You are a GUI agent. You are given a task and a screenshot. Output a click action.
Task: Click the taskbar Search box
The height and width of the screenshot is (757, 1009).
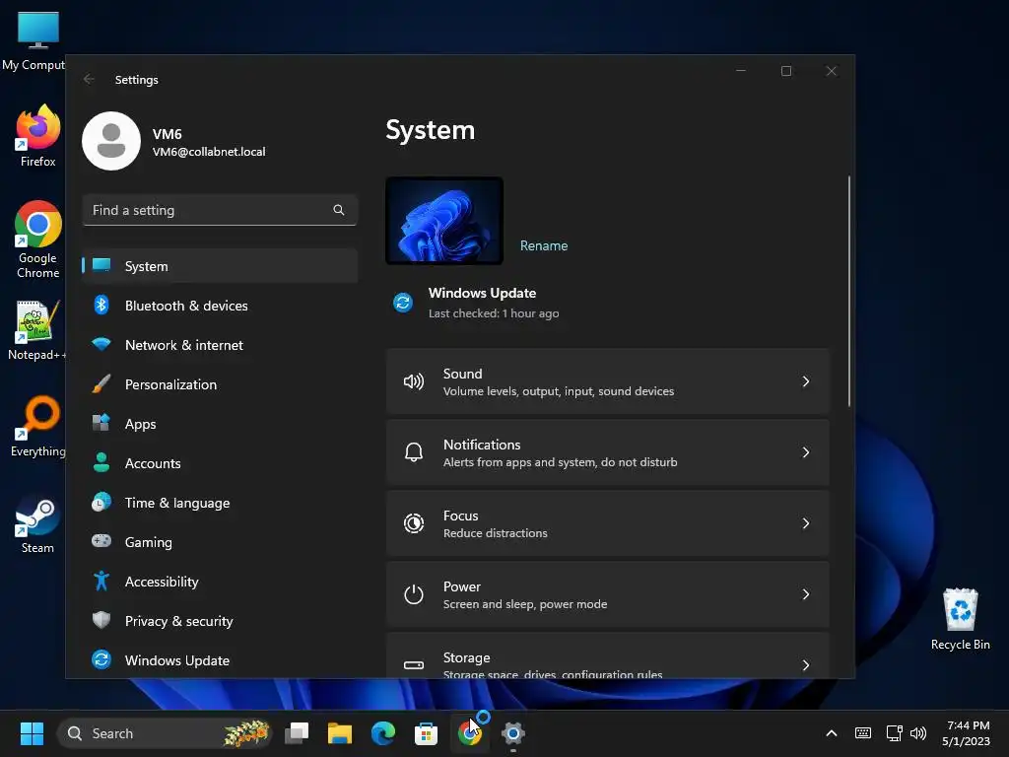click(x=165, y=733)
